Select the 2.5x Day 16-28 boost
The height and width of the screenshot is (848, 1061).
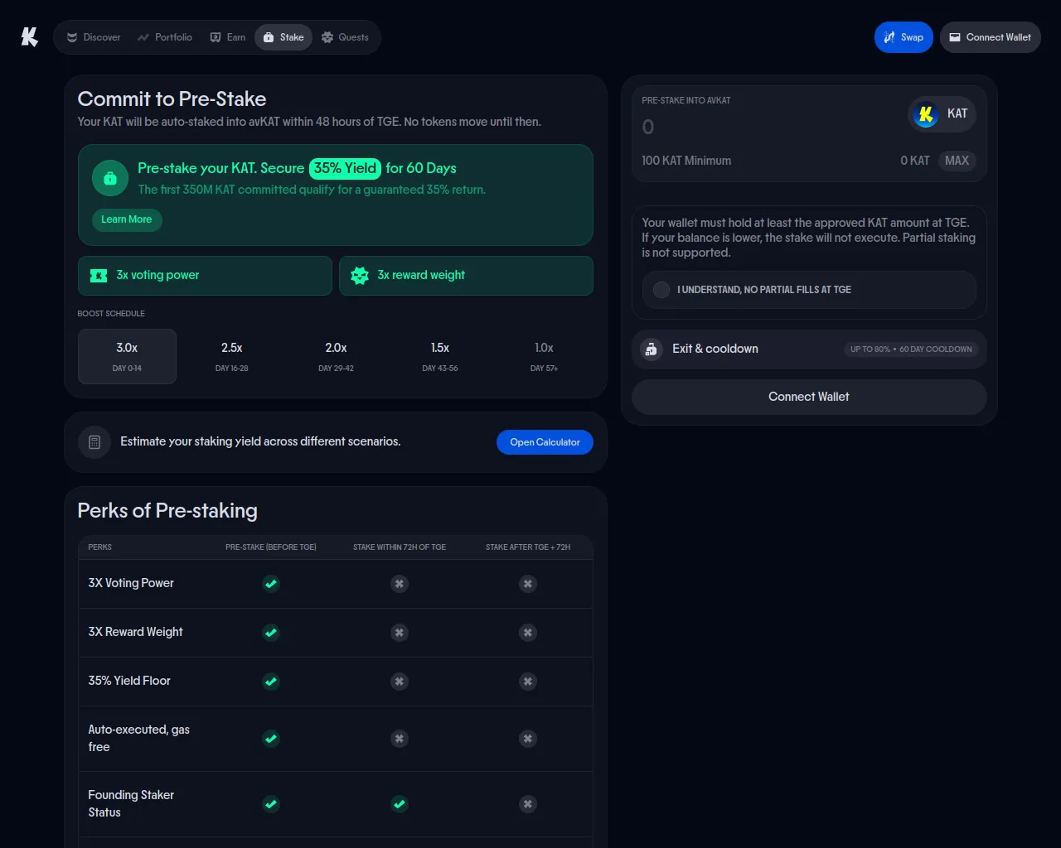[x=232, y=356]
